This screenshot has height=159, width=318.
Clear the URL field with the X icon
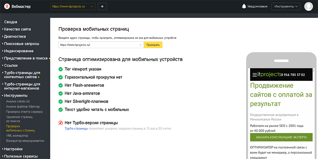(x=140, y=45)
